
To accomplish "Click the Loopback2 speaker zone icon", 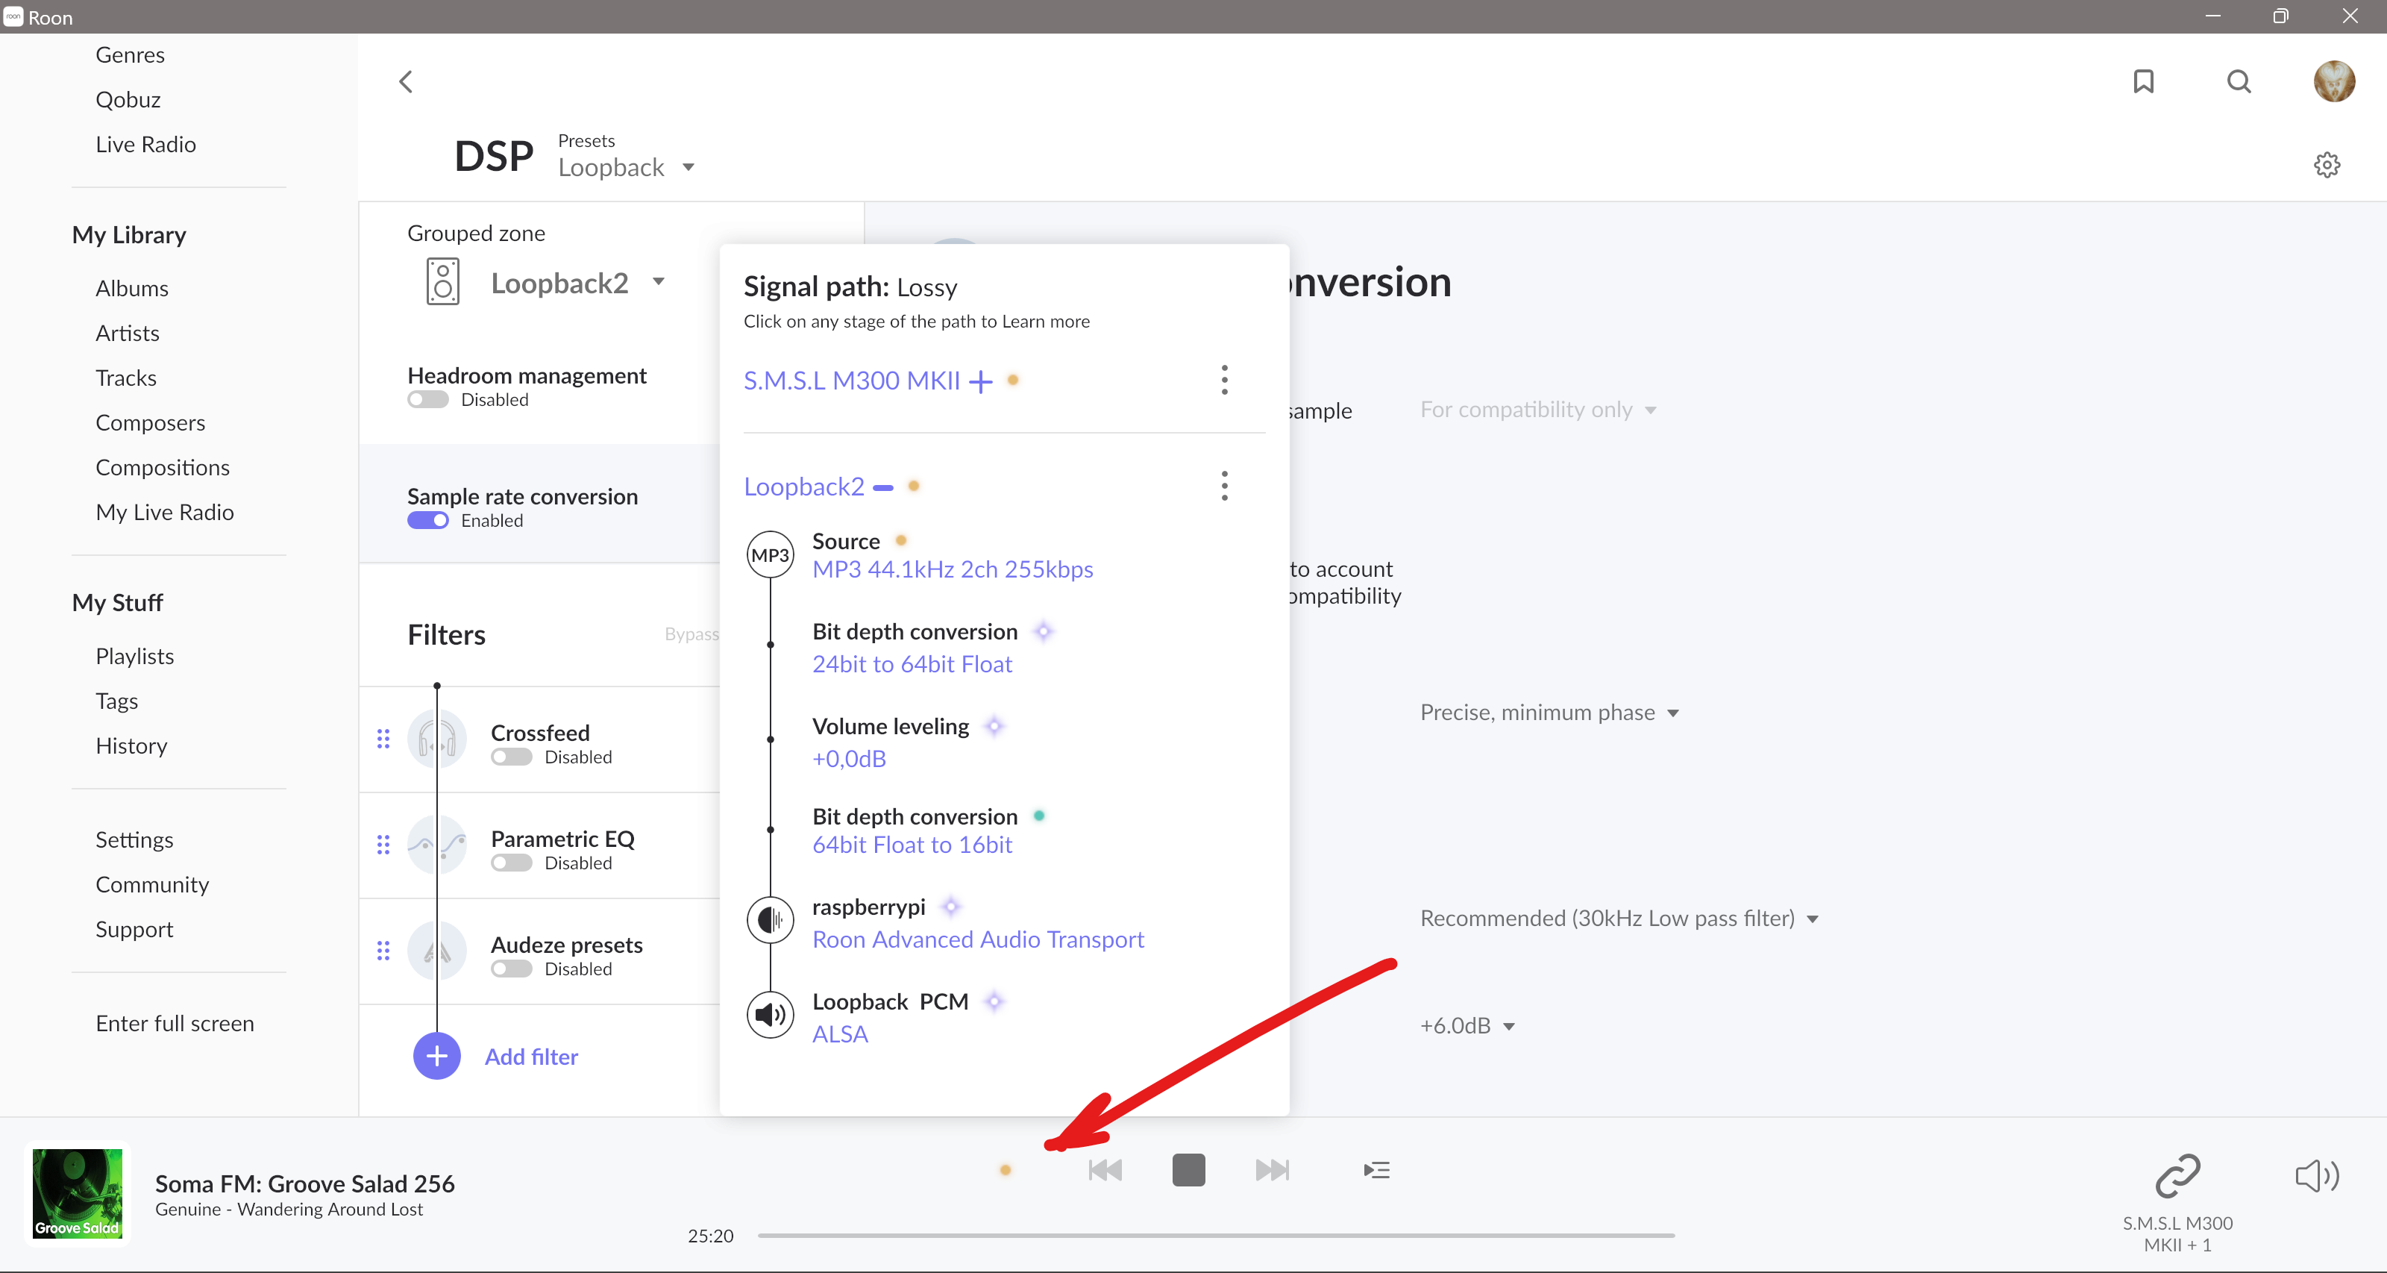I will coord(443,282).
